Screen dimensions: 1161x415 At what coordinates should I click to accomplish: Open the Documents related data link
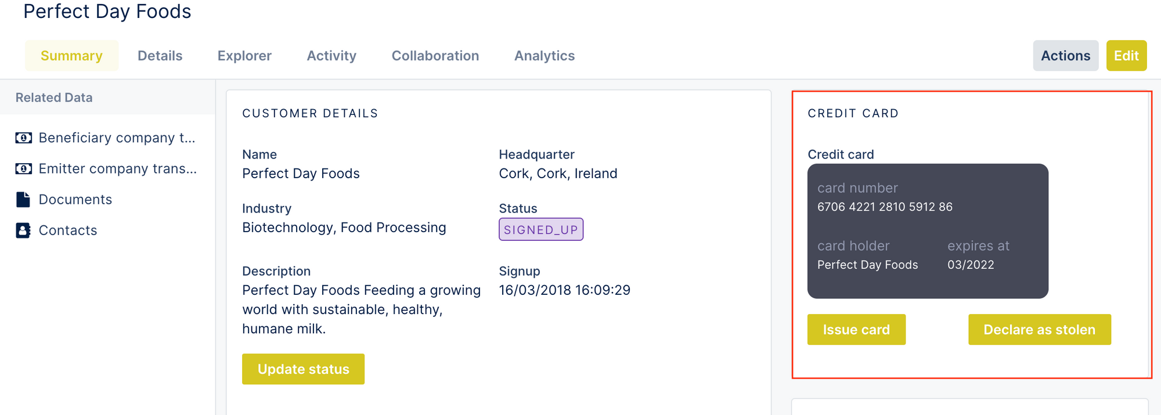click(x=75, y=199)
